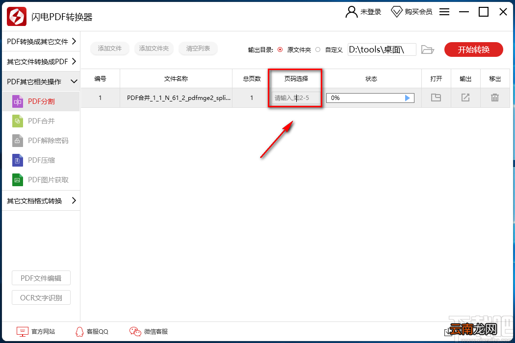Viewport: 515px width, 343px height.
Task: Click the 添加文件 button
Action: (110, 48)
